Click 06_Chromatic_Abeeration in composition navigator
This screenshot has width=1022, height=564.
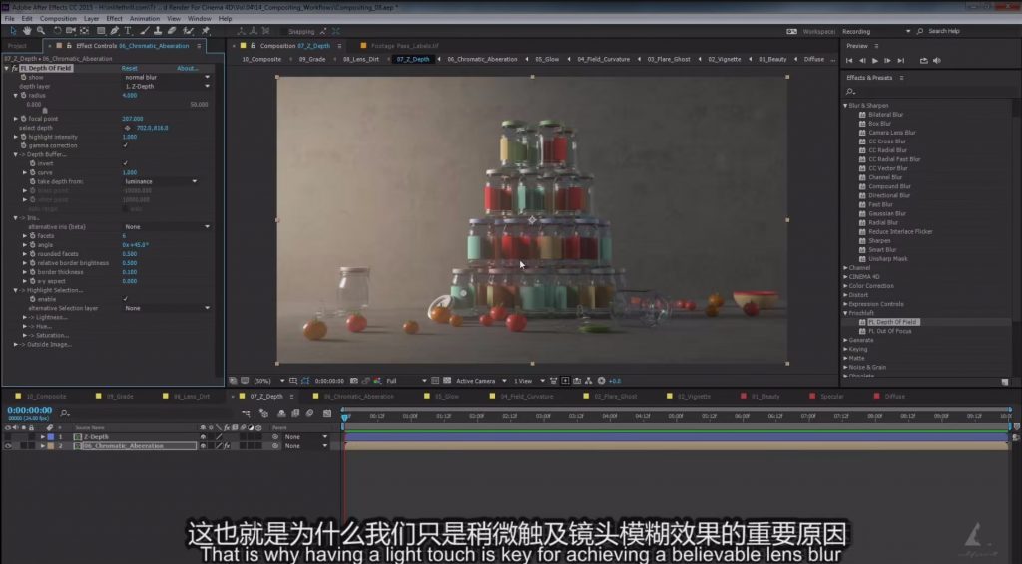click(482, 59)
